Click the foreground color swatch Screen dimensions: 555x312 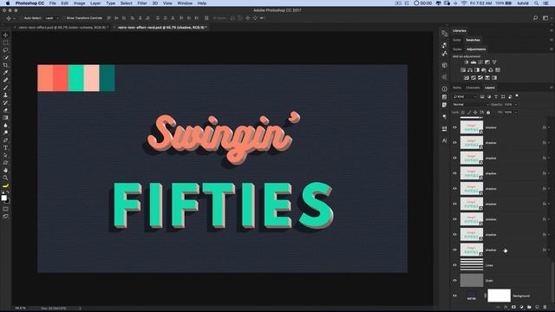click(x=3, y=198)
